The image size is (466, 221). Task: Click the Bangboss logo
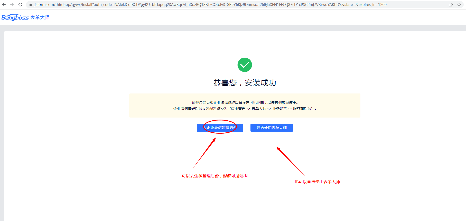[x=15, y=17]
